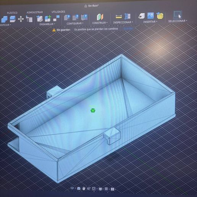Open Grid and Snaps icon
This screenshot has height=197, width=197.
coord(106,189)
